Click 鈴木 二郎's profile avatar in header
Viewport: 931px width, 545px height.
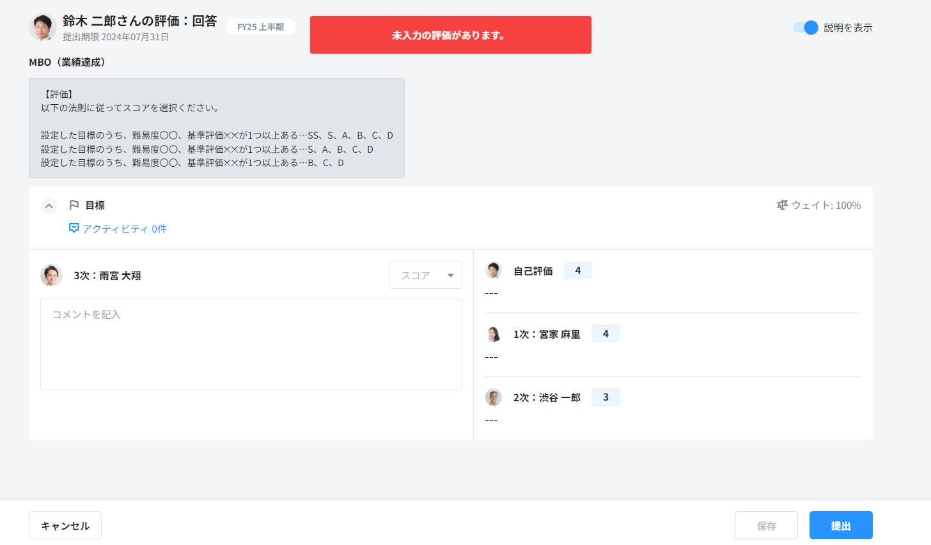(x=43, y=27)
